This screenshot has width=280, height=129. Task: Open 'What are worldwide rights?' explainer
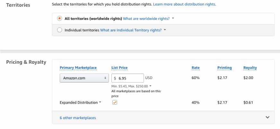(146, 19)
